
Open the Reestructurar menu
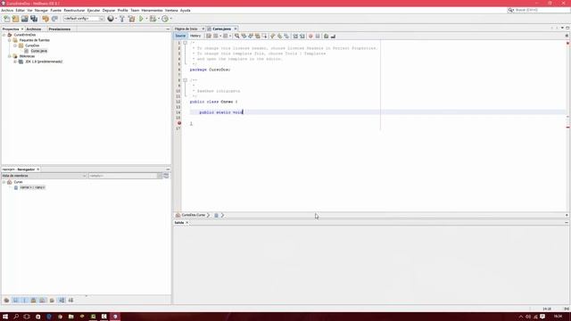tap(74, 11)
